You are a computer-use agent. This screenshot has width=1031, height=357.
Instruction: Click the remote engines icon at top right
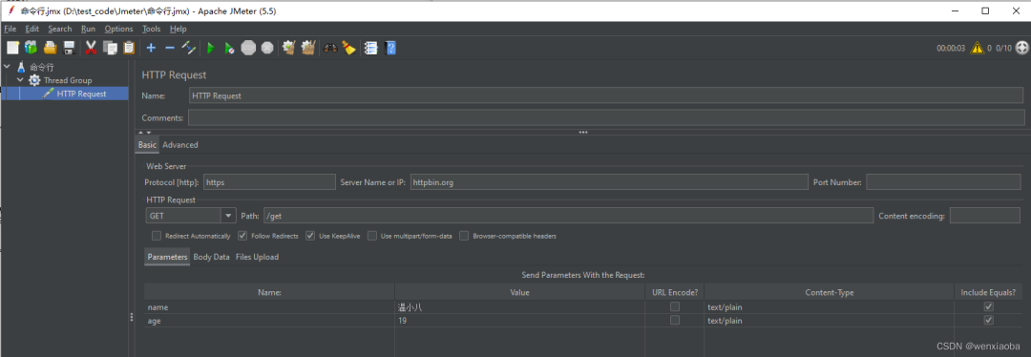coord(1021,48)
